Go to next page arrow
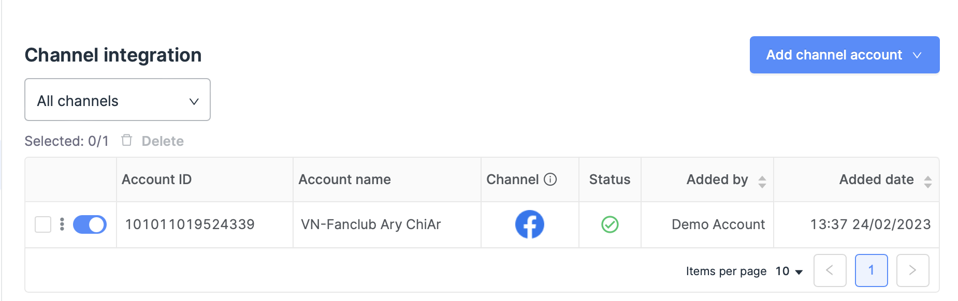Image resolution: width=958 pixels, height=301 pixels. pyautogui.click(x=912, y=270)
